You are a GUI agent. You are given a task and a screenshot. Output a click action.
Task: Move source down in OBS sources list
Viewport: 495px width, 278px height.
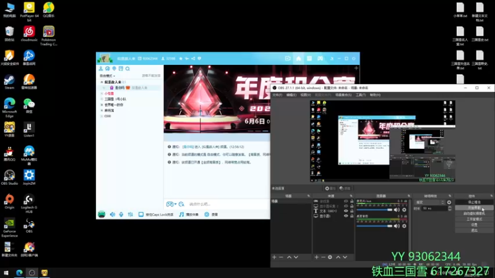coord(345,257)
